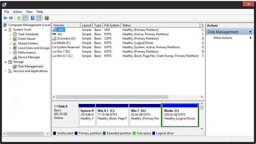Screen dimensions: 256x144
Task: Click the UDF file system cell
Action: click(x=107, y=30)
